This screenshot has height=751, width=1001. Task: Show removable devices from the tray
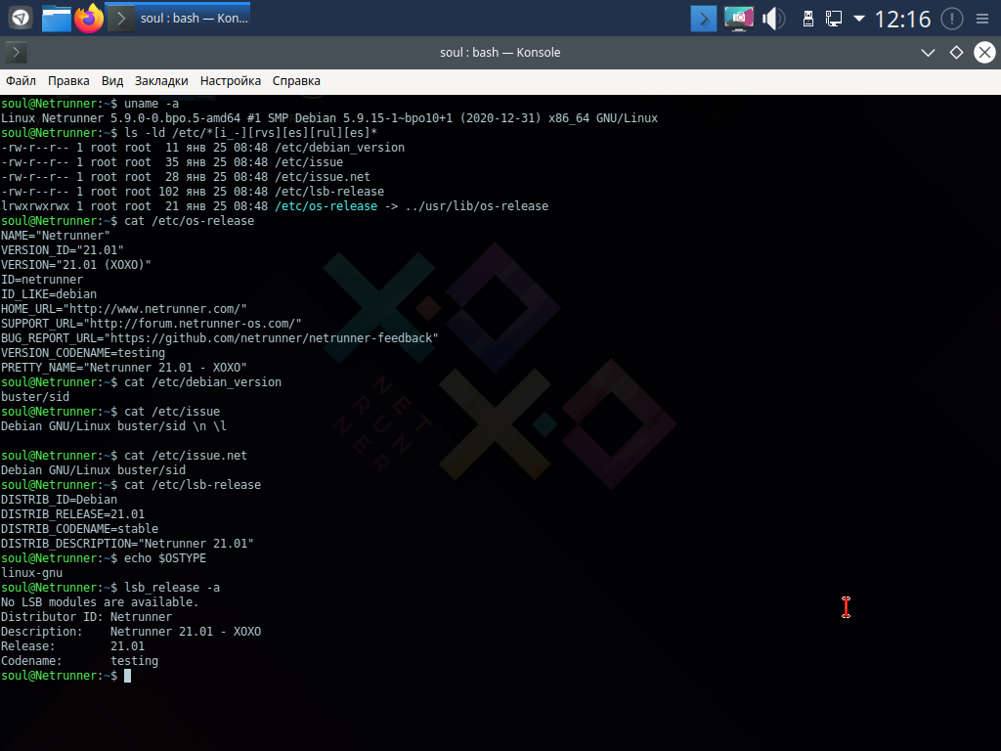point(808,19)
